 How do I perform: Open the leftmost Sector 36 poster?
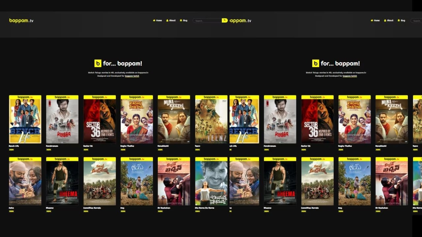(x=100, y=119)
